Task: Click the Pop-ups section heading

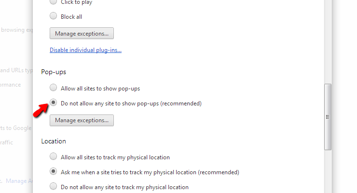Action: (54, 72)
